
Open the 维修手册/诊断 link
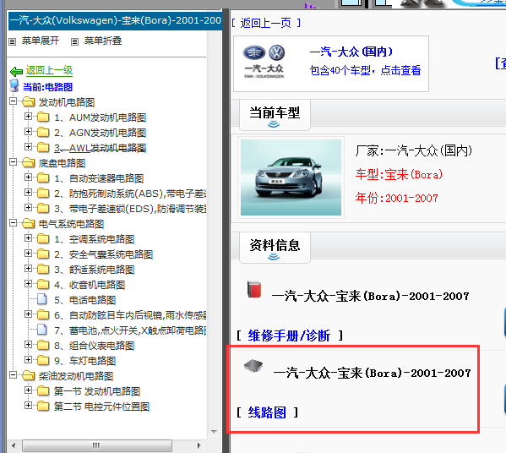click(x=289, y=336)
